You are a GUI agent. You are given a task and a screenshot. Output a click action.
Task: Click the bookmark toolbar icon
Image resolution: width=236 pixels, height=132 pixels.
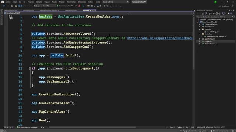click(111, 6)
